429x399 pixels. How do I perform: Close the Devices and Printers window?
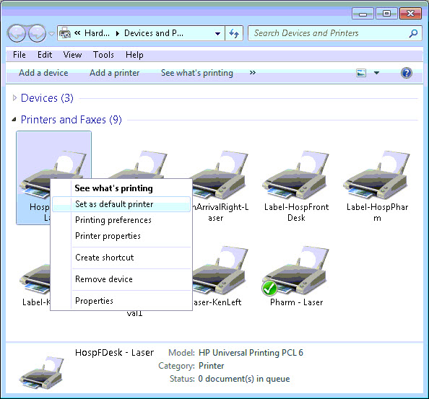click(410, 14)
